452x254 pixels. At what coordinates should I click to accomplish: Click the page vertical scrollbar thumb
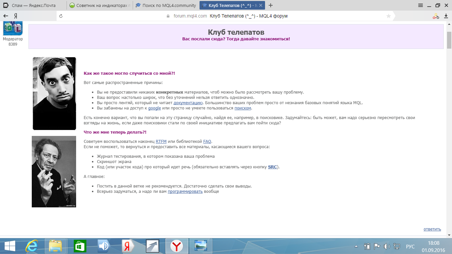(449, 40)
